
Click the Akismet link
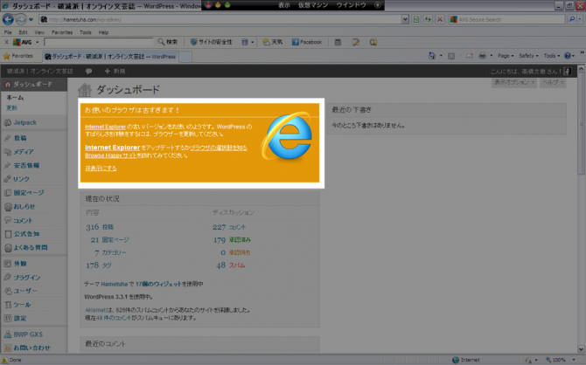pyautogui.click(x=95, y=310)
